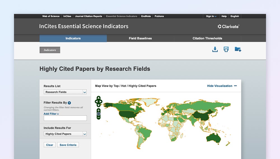Viewport: 280px width, 159px height.
Task: Click the filter text input field
Action: coord(65,118)
